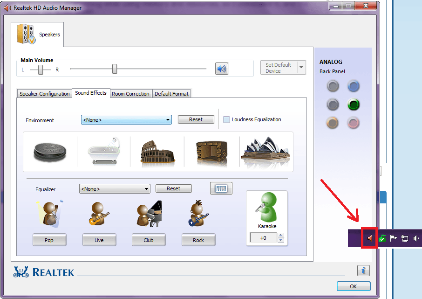Image resolution: width=422 pixels, height=299 pixels.
Task: Decrease the Karaoke key value
Action: tap(281, 240)
